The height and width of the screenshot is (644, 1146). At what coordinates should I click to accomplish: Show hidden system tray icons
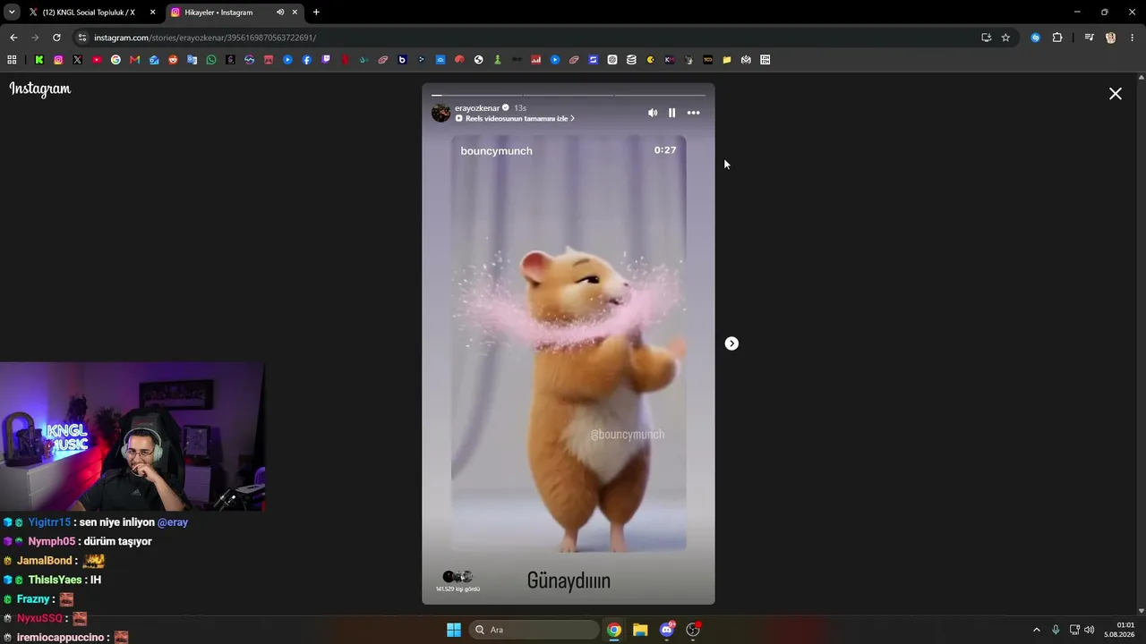pyautogui.click(x=1037, y=630)
